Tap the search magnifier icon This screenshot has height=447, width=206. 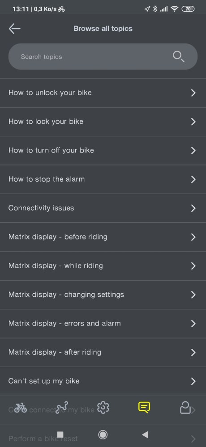pyautogui.click(x=179, y=56)
